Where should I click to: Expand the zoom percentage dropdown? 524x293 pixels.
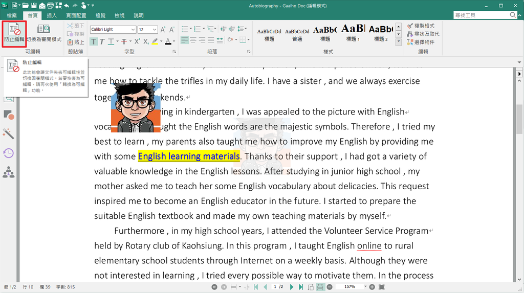(x=365, y=287)
